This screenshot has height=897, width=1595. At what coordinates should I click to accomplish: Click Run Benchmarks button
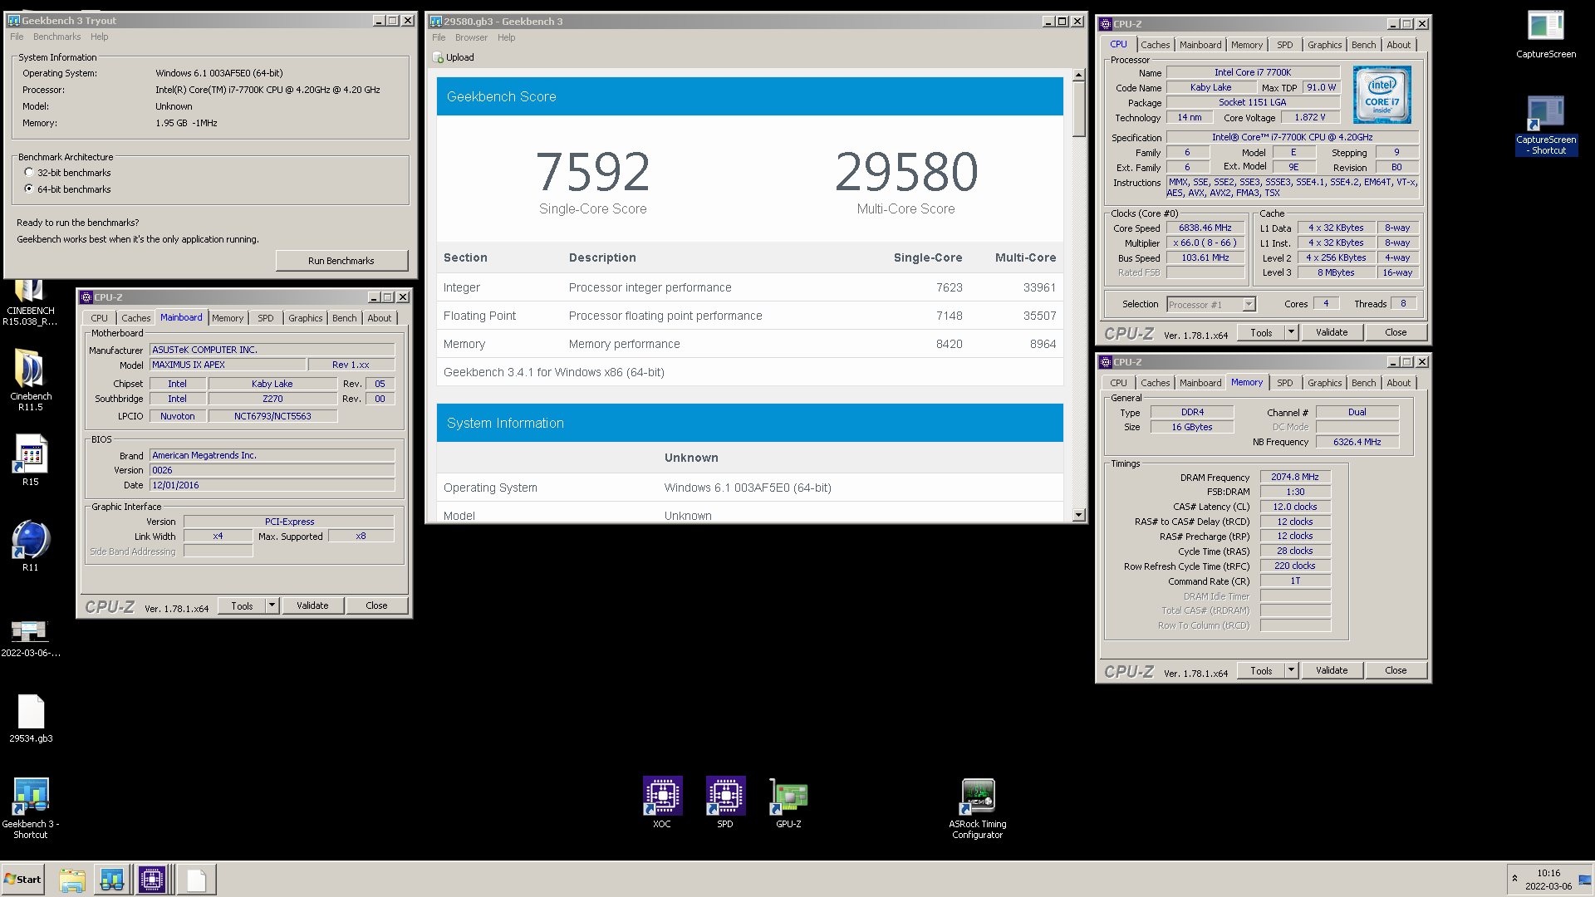[341, 261]
